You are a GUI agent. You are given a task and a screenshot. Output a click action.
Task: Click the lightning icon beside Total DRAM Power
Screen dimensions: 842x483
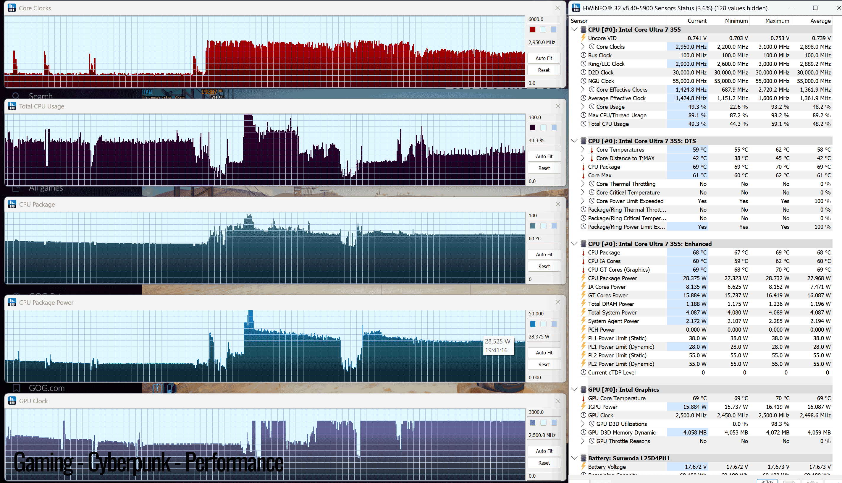pos(583,304)
